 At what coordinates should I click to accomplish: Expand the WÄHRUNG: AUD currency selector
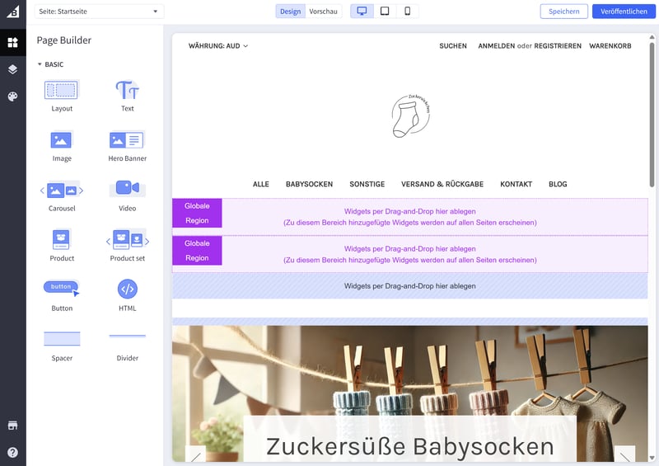point(218,46)
